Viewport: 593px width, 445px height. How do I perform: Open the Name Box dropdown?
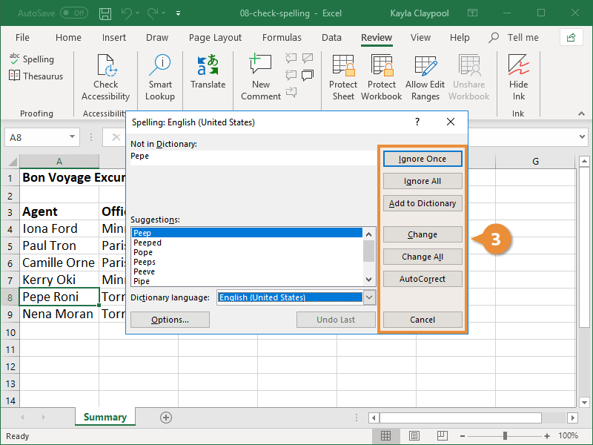click(x=72, y=137)
